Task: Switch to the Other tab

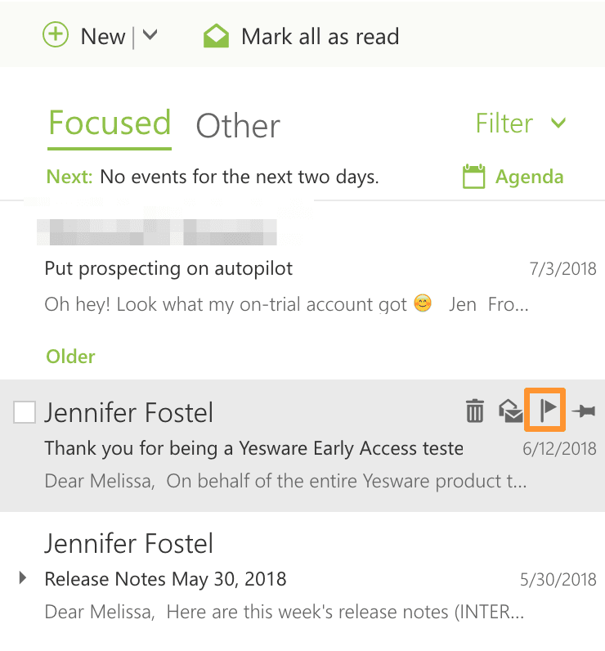Action: point(238,126)
